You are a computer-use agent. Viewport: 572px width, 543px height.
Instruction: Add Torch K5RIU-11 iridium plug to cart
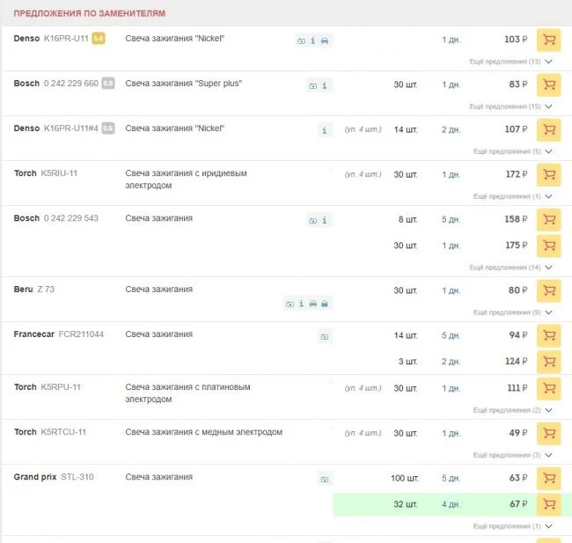pyautogui.click(x=548, y=174)
